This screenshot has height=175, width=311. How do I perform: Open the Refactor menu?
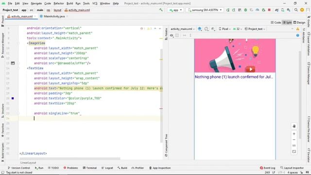coord(59,3)
